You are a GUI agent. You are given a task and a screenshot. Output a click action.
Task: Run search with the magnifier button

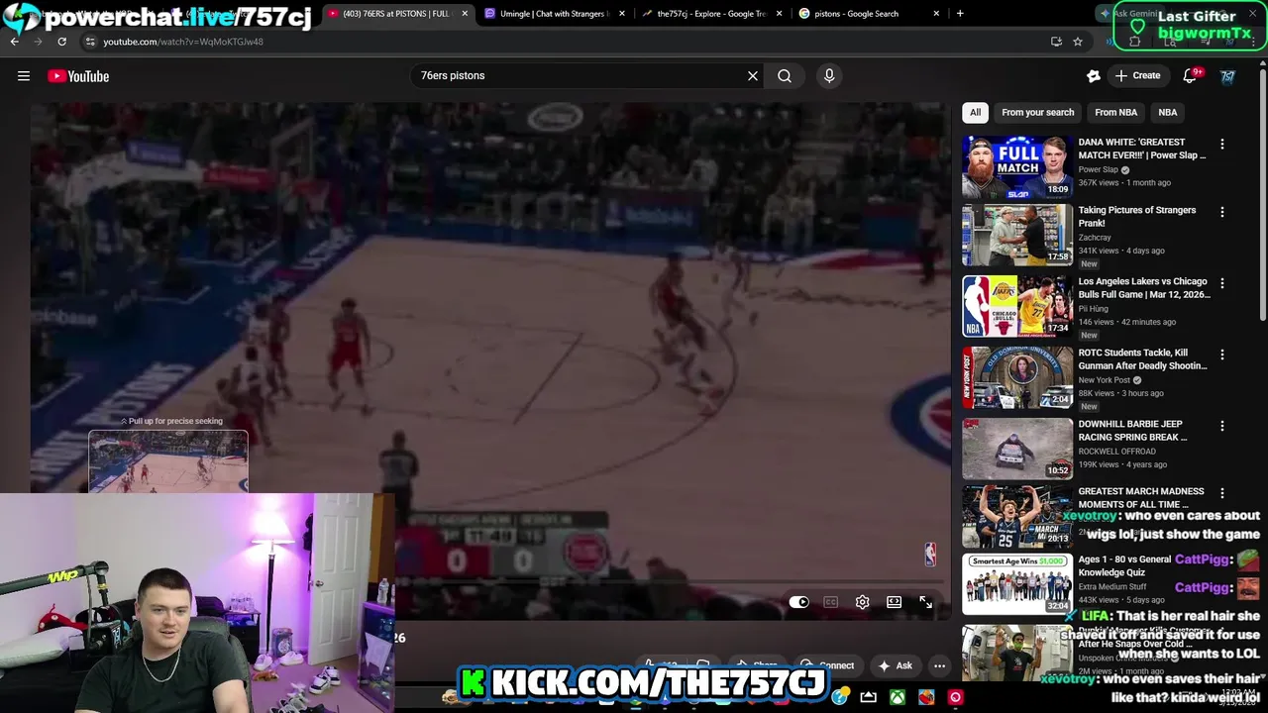(x=785, y=75)
